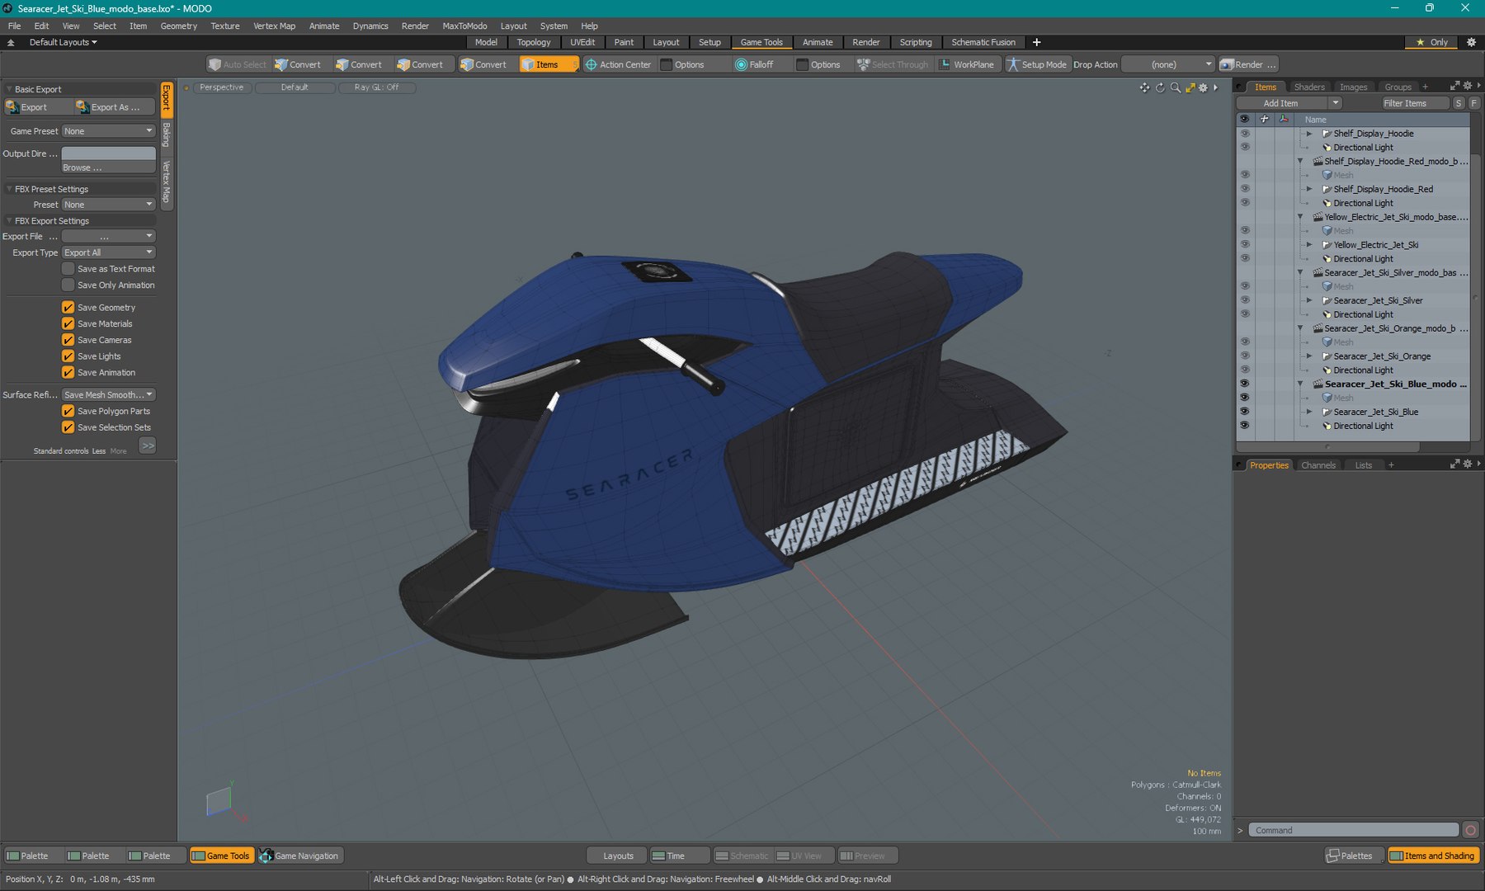The height and width of the screenshot is (891, 1485).
Task: Click the viewport maximize icon
Action: click(x=1190, y=87)
